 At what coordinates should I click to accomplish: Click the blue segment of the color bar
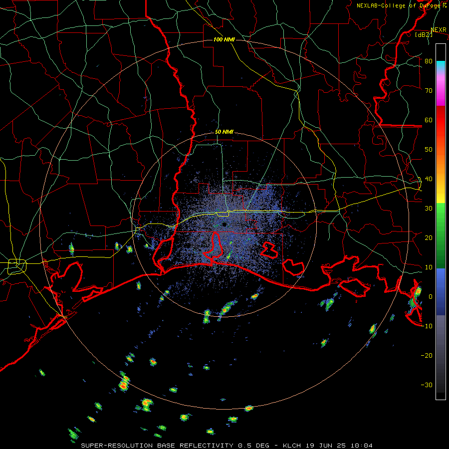[x=441, y=291]
